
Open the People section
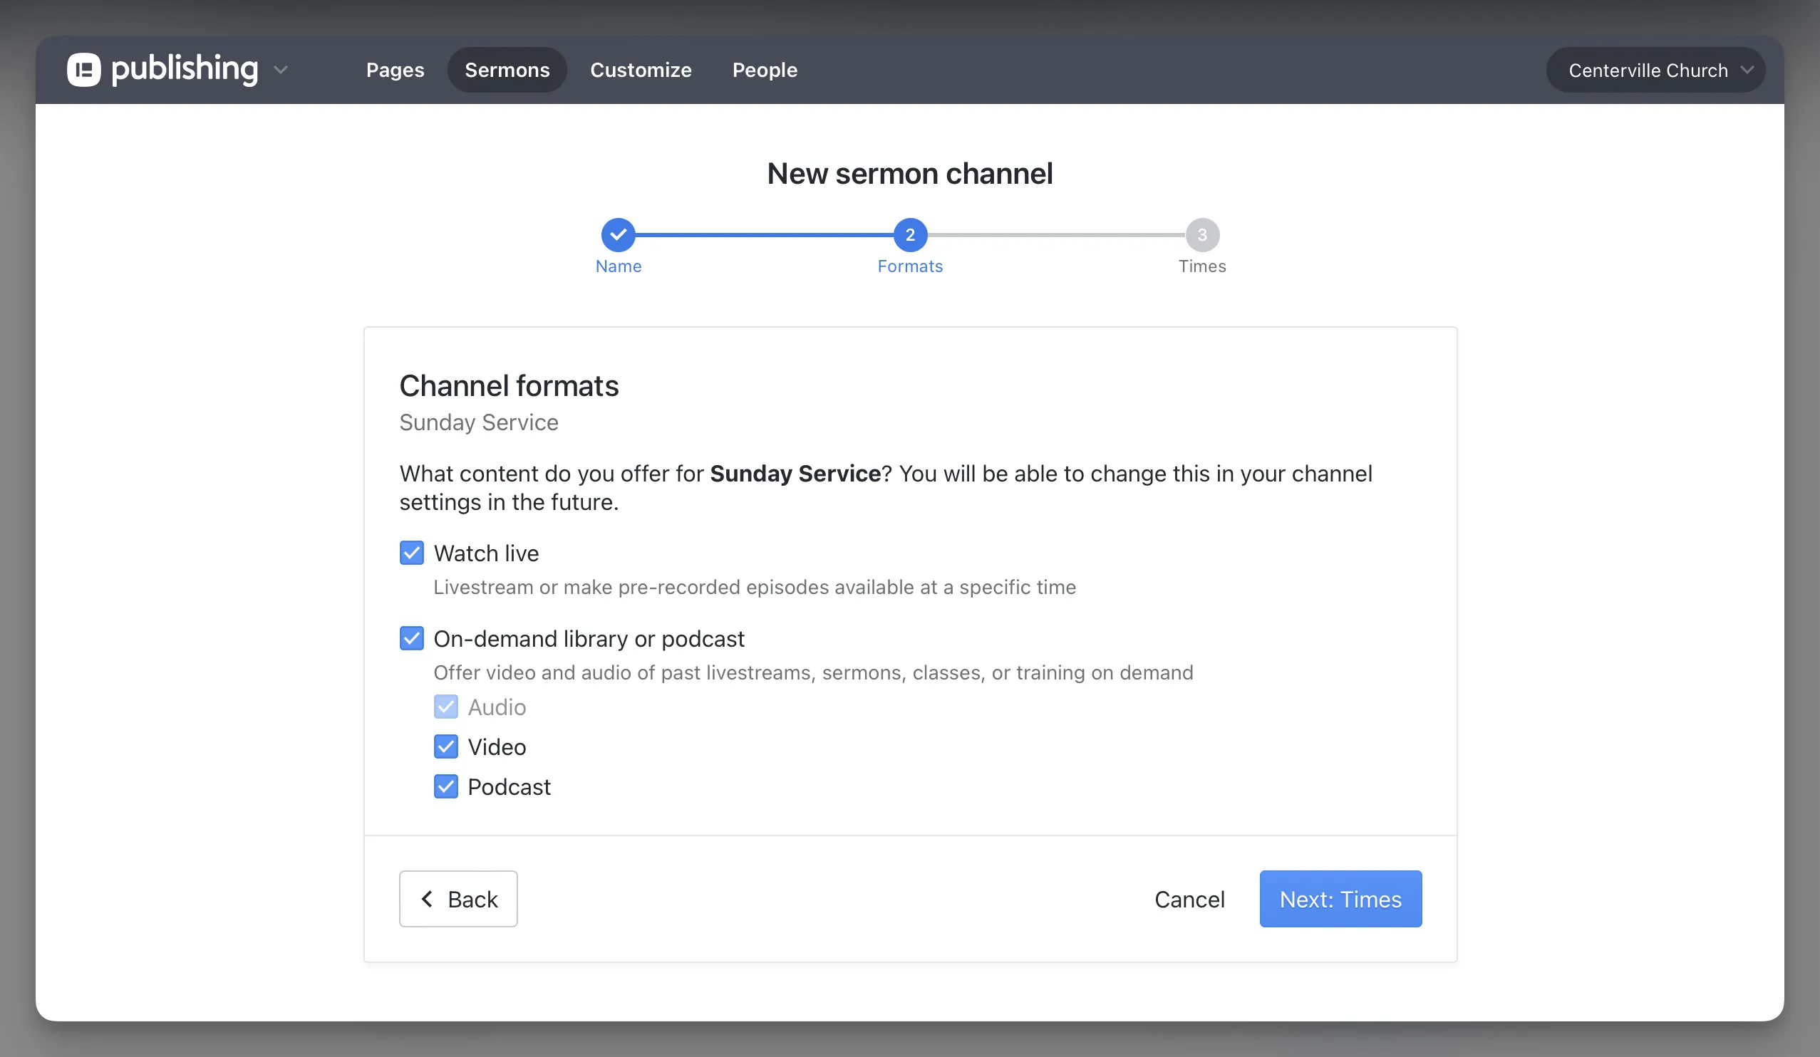click(765, 70)
